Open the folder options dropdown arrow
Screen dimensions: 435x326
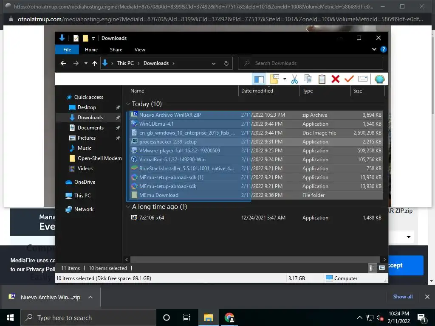coord(285,79)
